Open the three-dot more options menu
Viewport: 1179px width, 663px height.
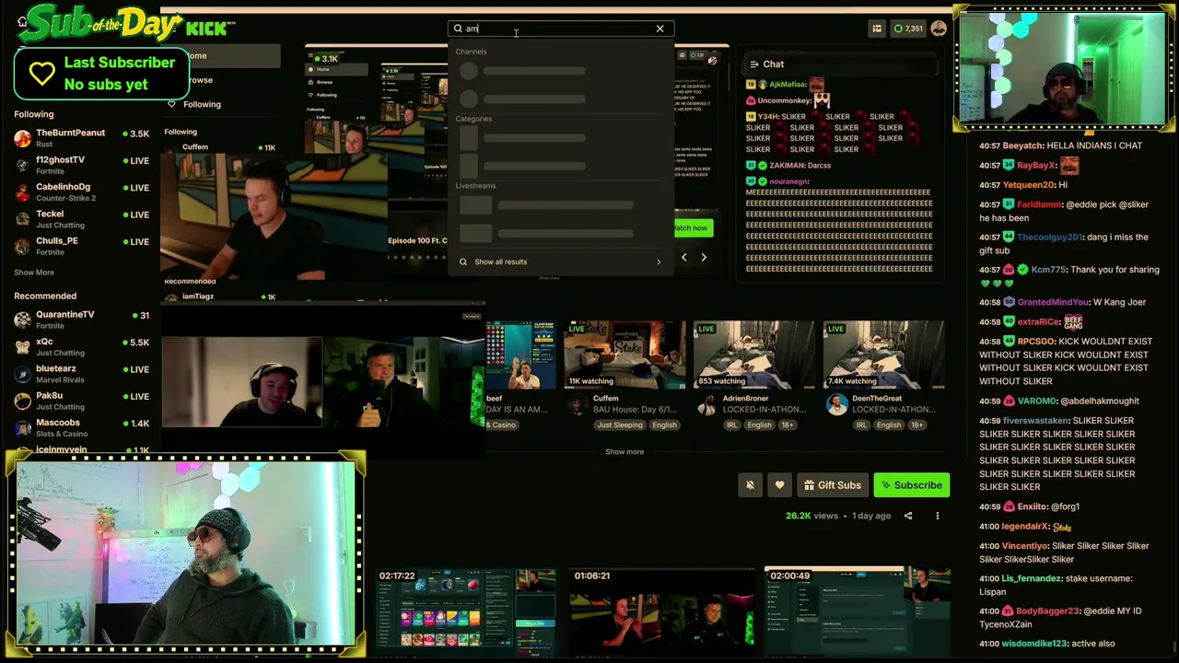(938, 516)
